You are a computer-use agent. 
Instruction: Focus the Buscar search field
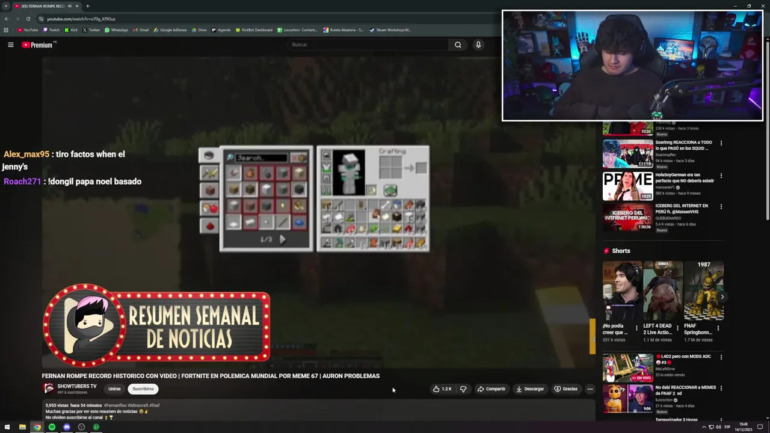pyautogui.click(x=368, y=45)
